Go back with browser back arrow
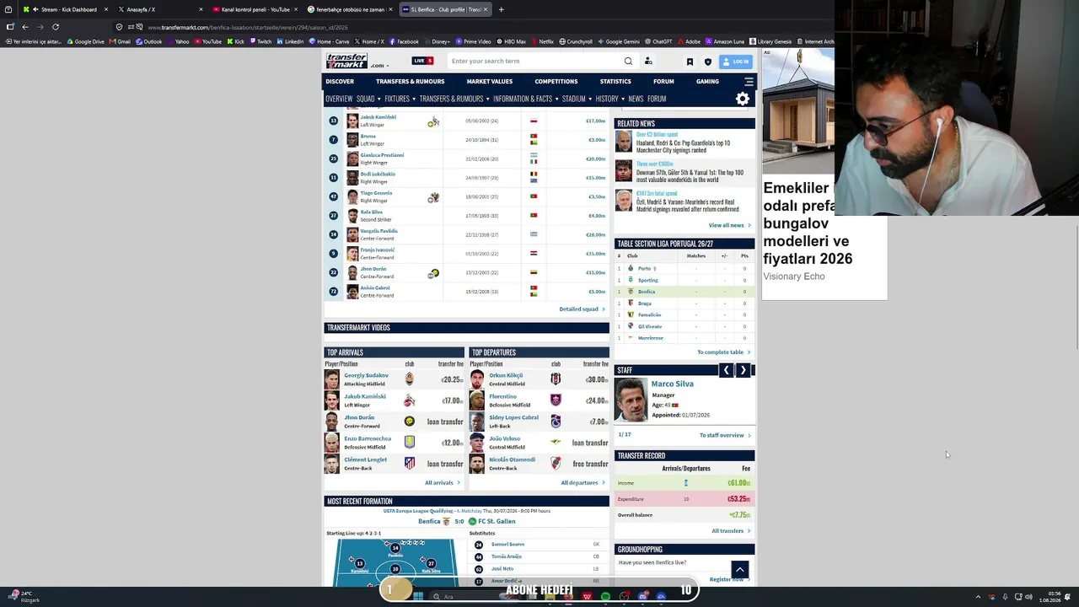This screenshot has width=1079, height=607. pyautogui.click(x=24, y=27)
